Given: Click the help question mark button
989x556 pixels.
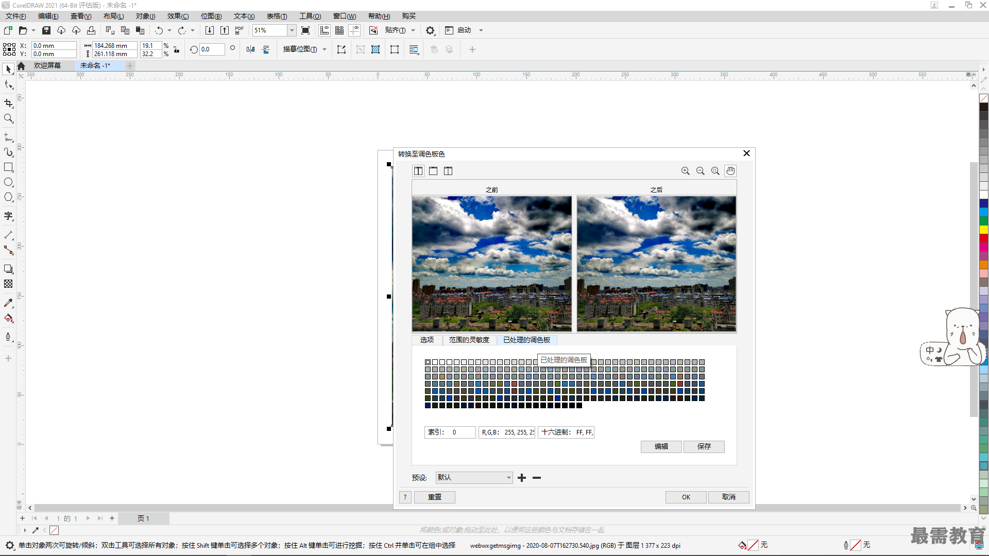Looking at the screenshot, I should 405,497.
